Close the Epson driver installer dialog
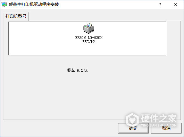The width and height of the screenshot is (184, 137). coord(176,5)
